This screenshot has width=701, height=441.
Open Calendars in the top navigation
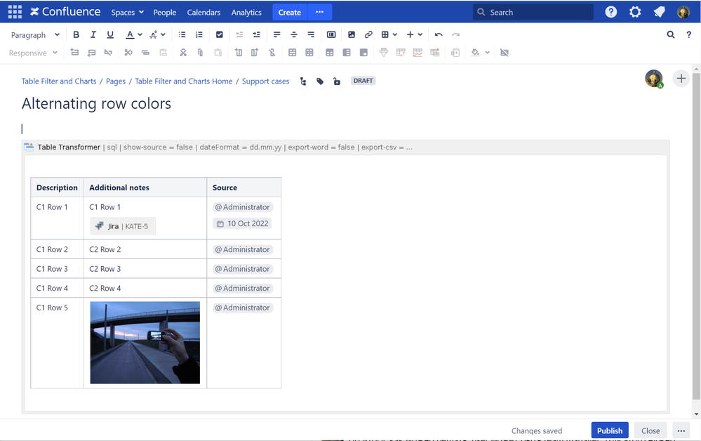(x=203, y=12)
